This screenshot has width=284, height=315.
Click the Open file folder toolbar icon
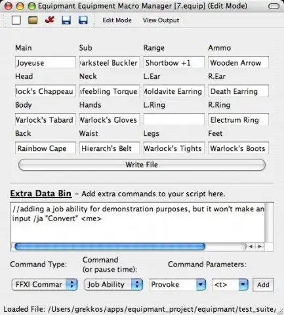33,20
